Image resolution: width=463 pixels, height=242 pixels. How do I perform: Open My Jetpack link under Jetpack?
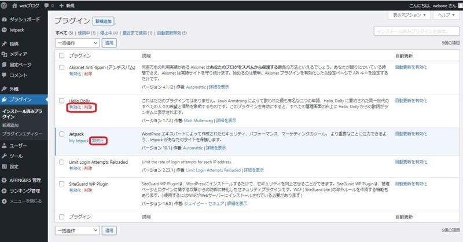point(79,141)
